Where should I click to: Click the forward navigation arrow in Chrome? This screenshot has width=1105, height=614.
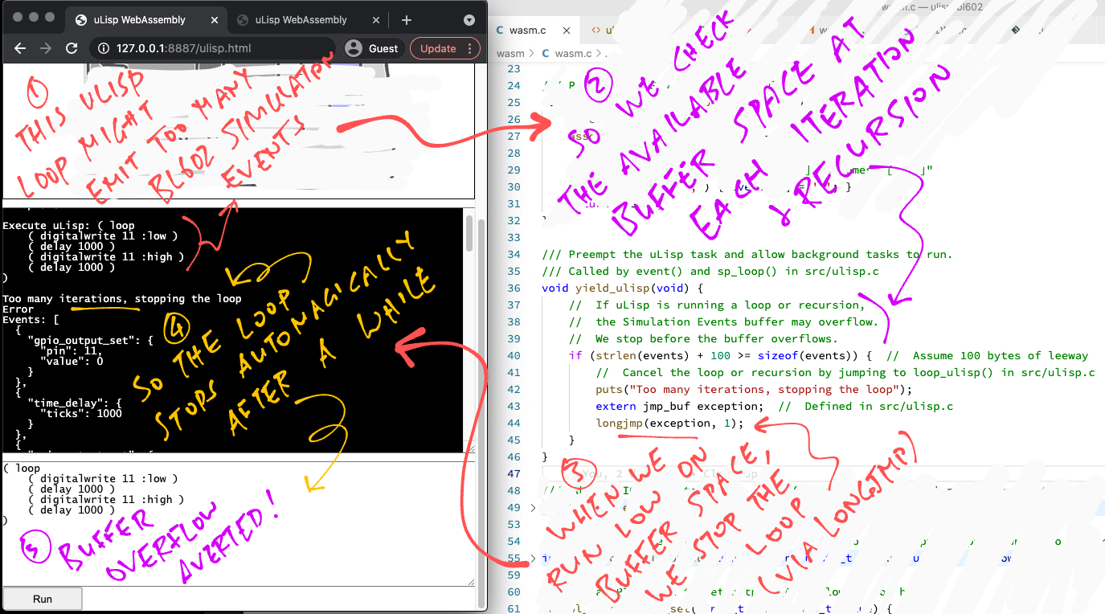(46, 48)
